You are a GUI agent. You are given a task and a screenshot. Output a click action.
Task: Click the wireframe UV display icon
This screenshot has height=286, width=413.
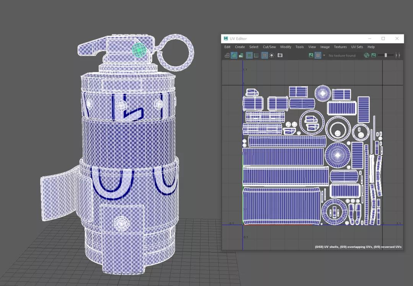(227, 55)
